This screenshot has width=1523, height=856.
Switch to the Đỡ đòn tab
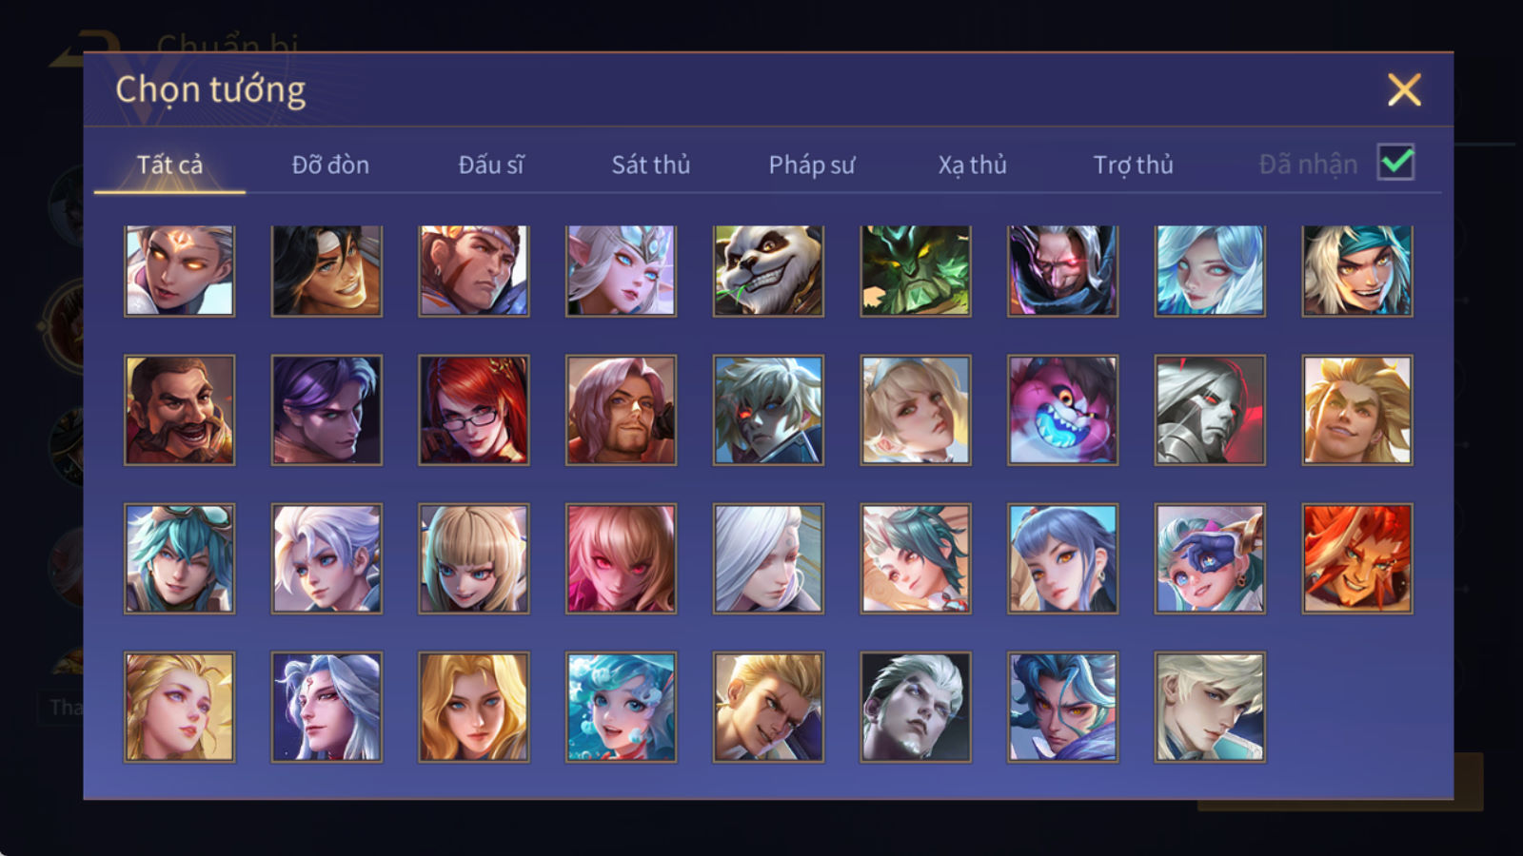[330, 165]
